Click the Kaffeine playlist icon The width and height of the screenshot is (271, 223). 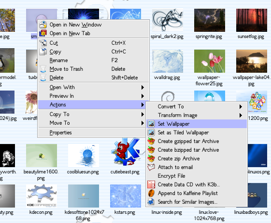(151, 193)
